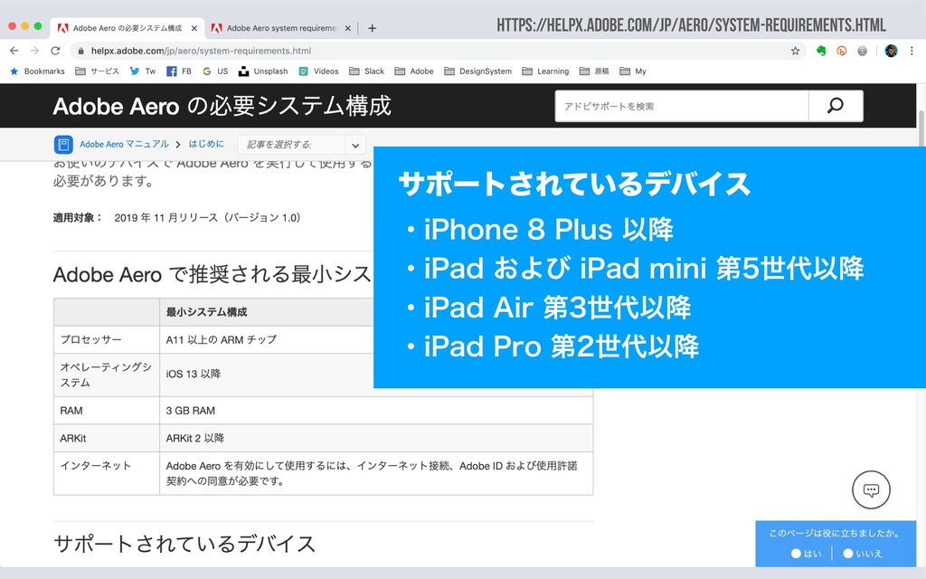Image resolution: width=926 pixels, height=579 pixels.
Task: Click the プロセッサー row label
Action: pos(91,340)
